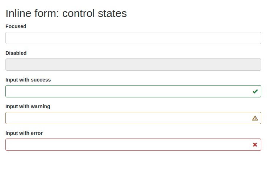Viewport: 267px width, 171px height.
Task: Click "Input" in the error label
Action: click(12, 133)
